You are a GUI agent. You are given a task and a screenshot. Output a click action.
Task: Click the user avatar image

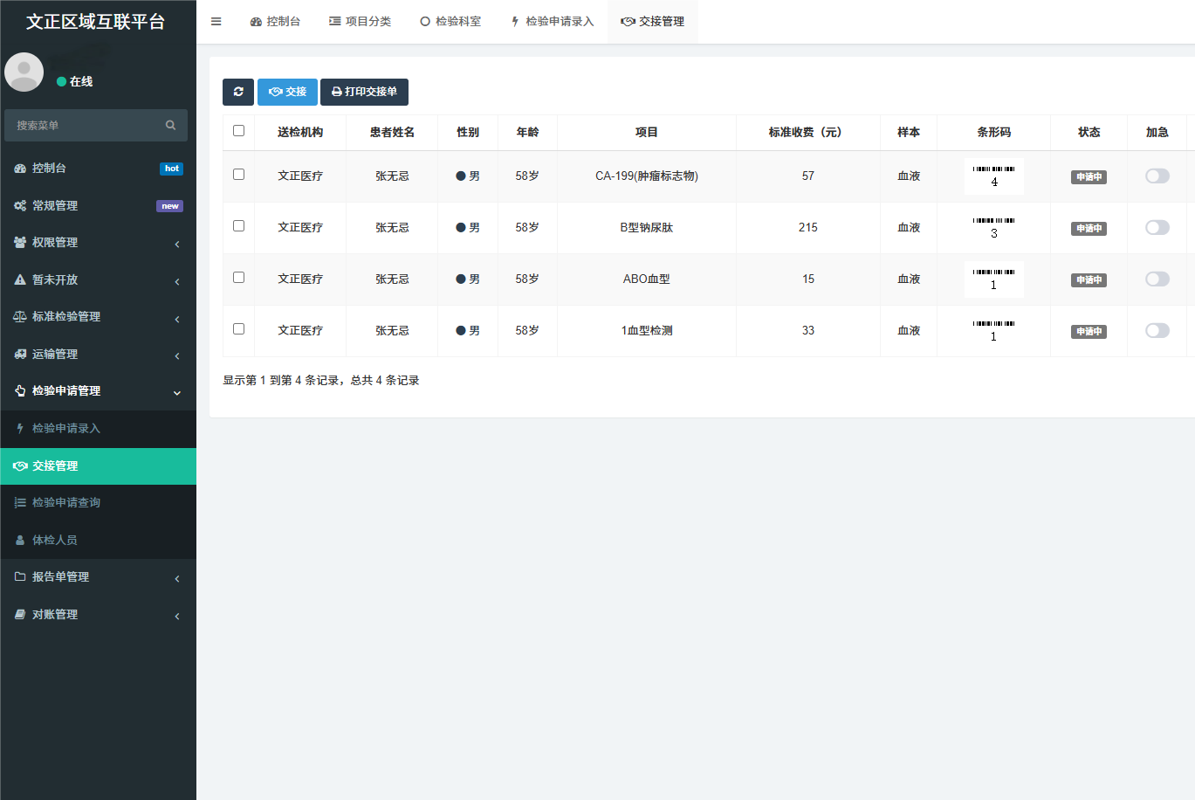pos(24,72)
